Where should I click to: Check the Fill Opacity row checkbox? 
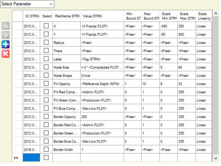pyautogui.click(x=46, y=83)
